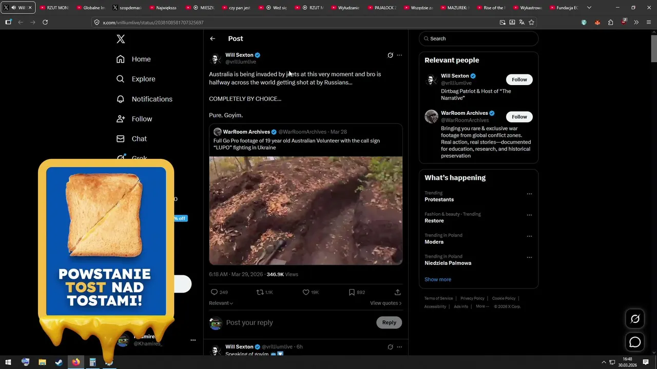
Task: Open Calculator from the taskbar
Action: click(92, 362)
